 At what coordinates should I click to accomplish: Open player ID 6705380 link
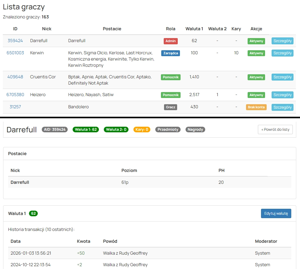pyautogui.click(x=15, y=95)
